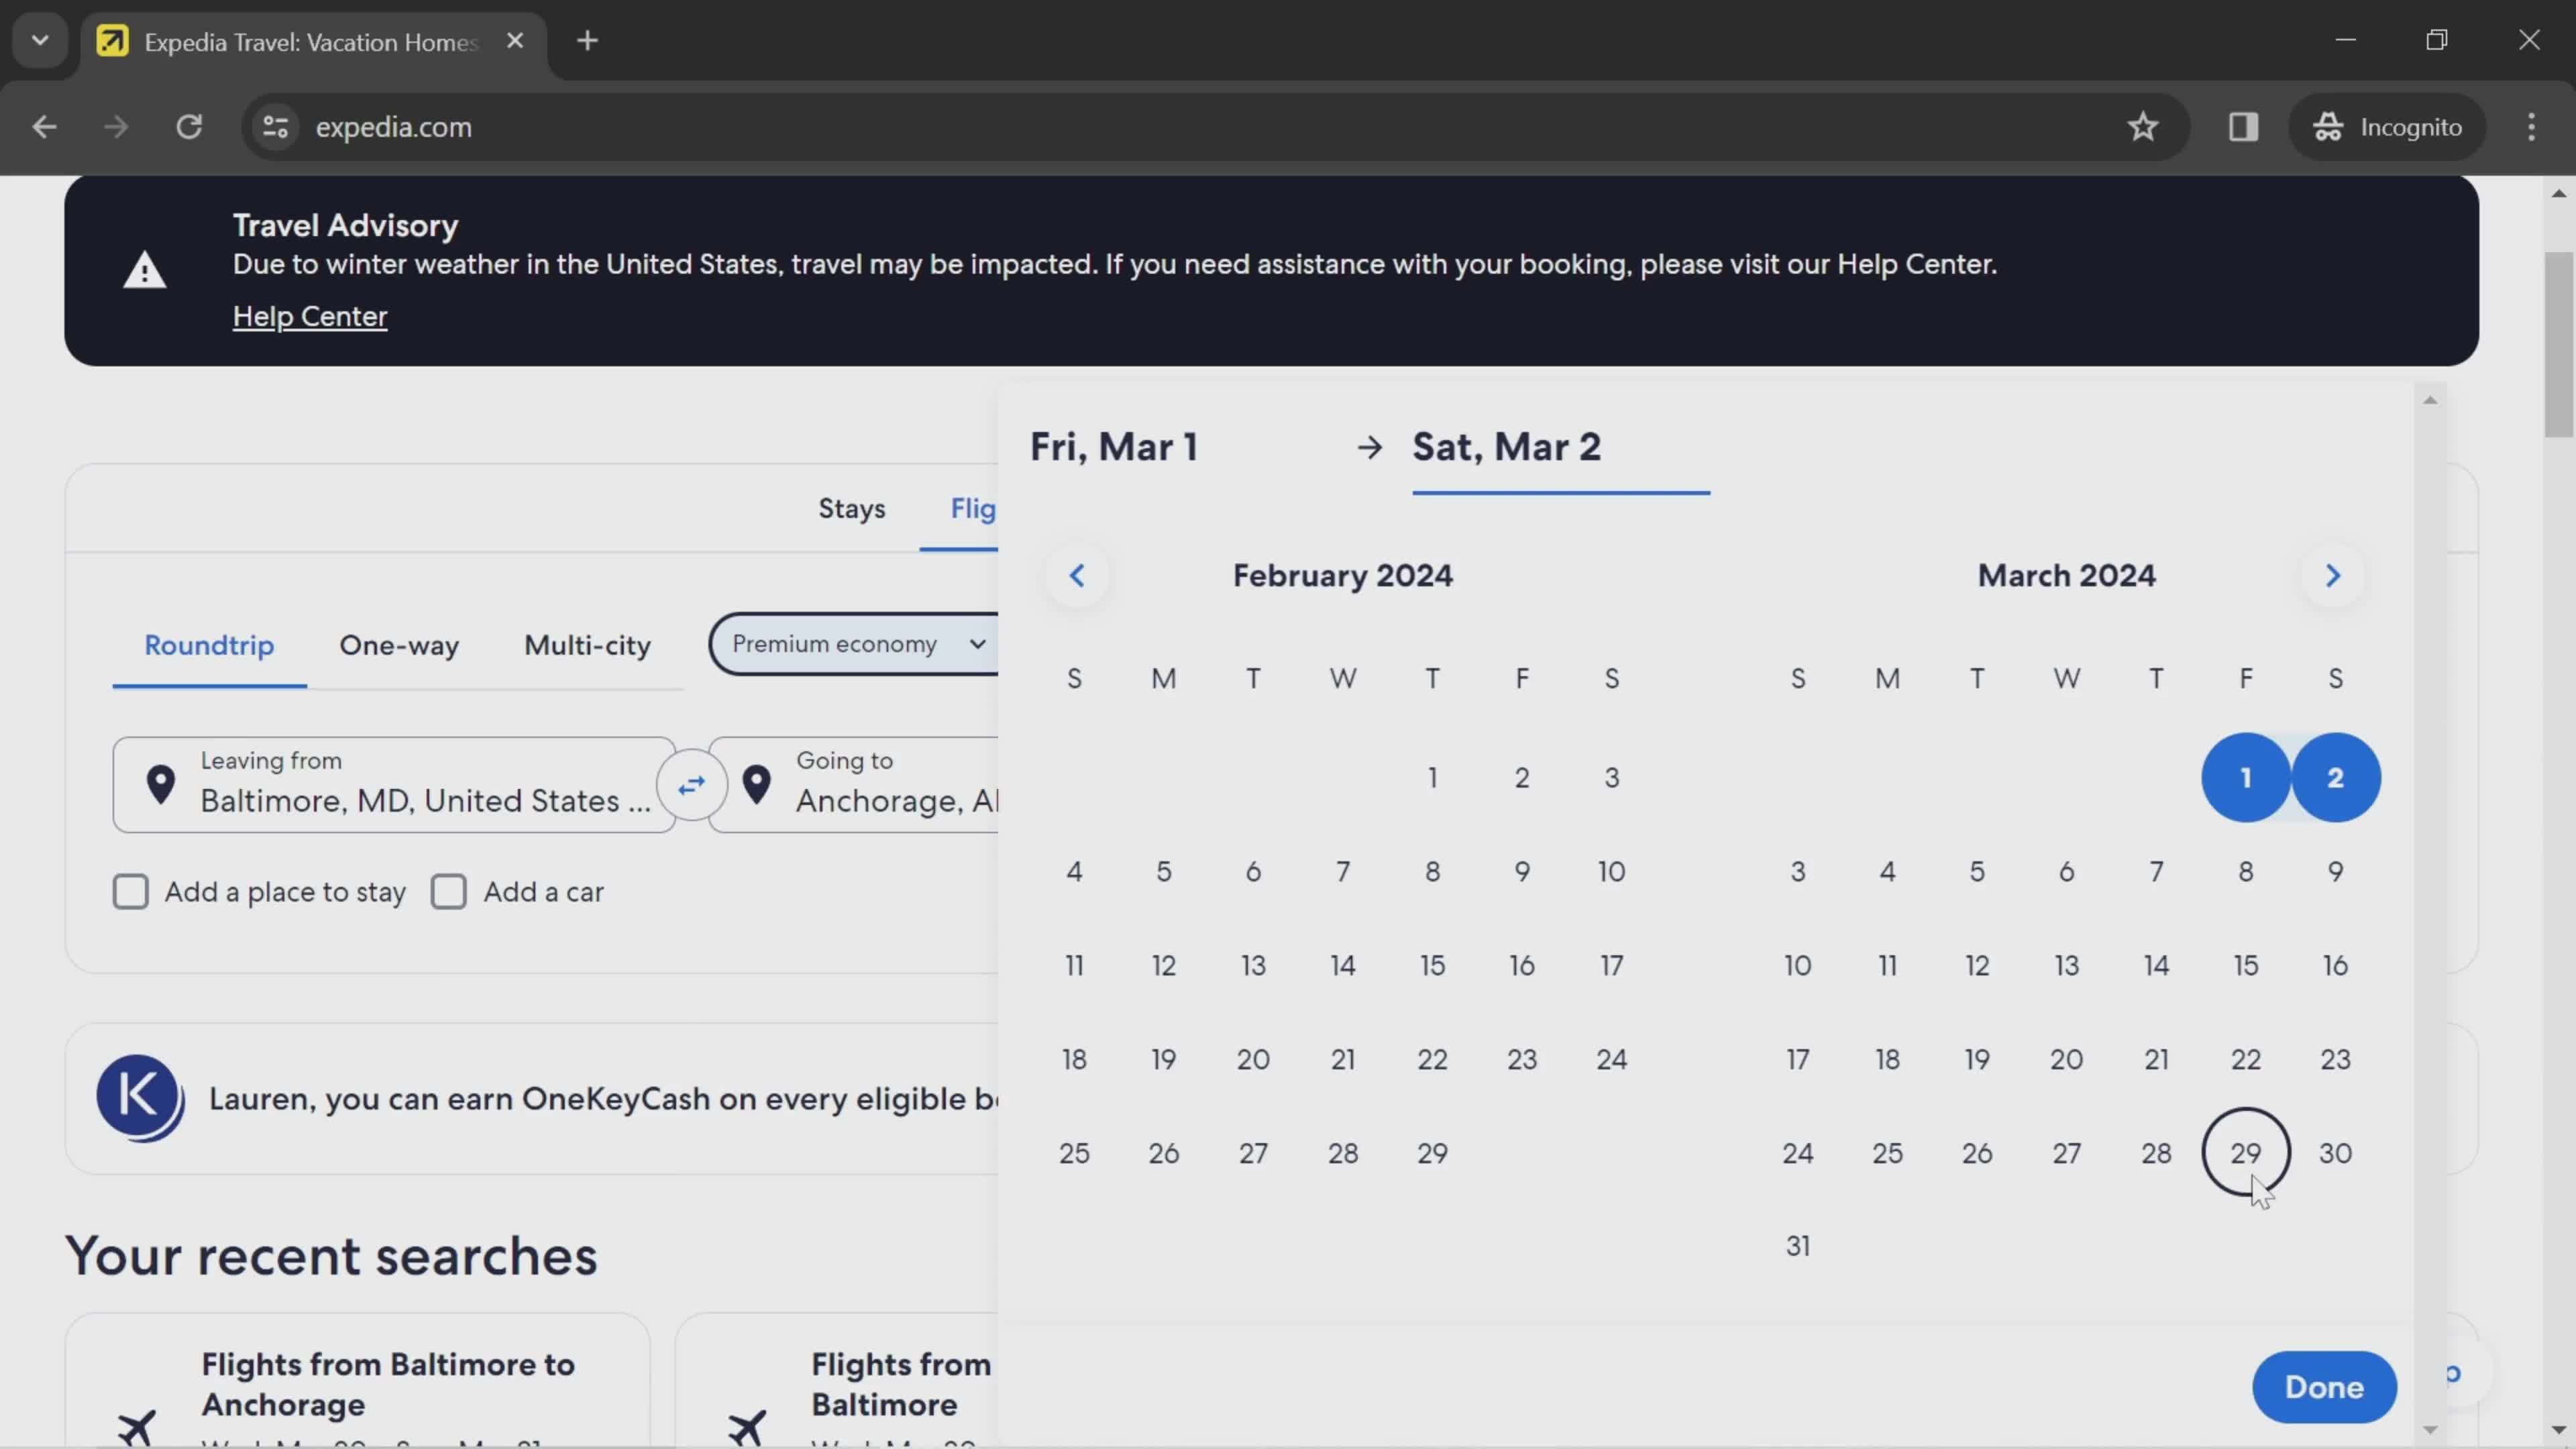Select March 31 in the calendar
This screenshot has height=1449, width=2576.
pos(1798,1246)
